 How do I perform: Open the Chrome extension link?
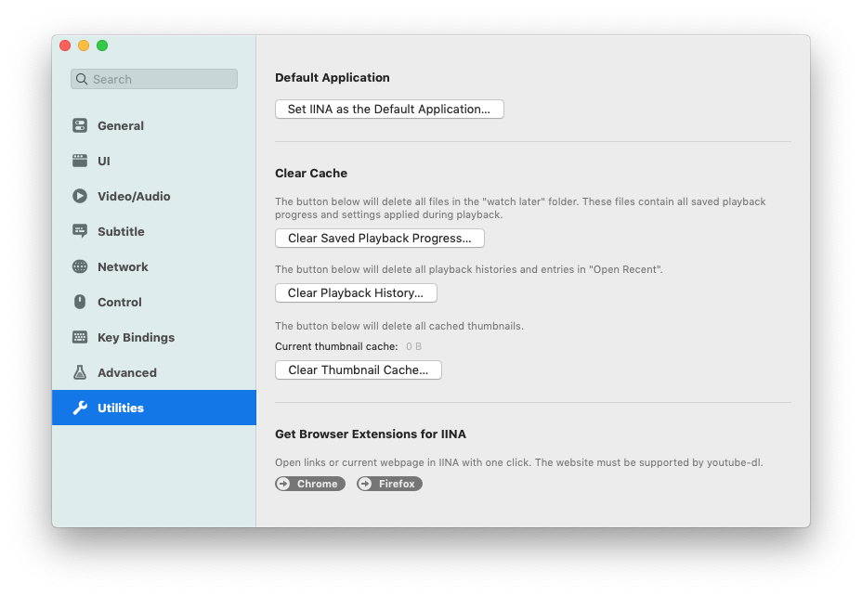pos(310,484)
